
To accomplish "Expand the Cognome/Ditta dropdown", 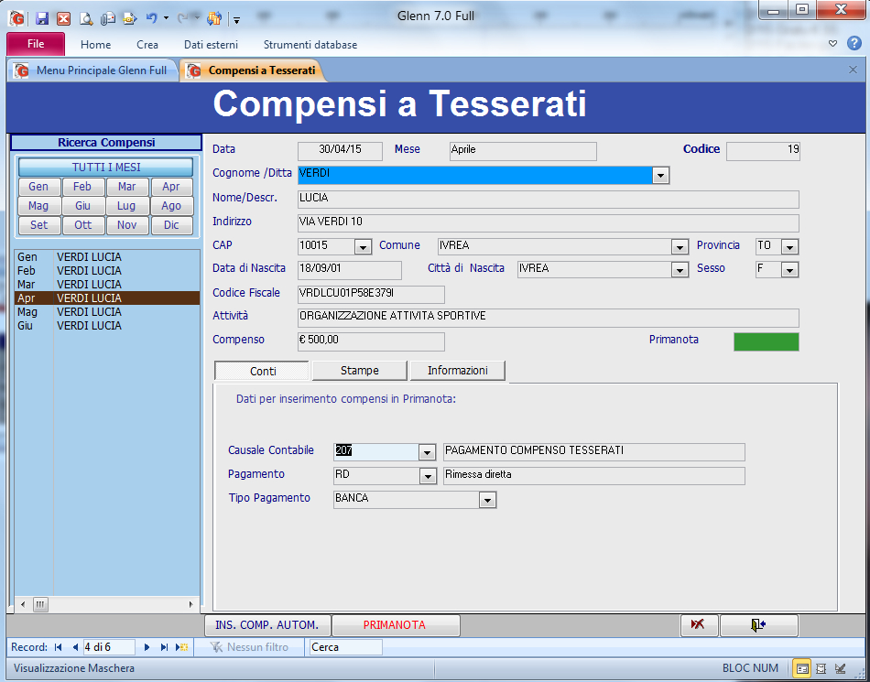I will 660,176.
